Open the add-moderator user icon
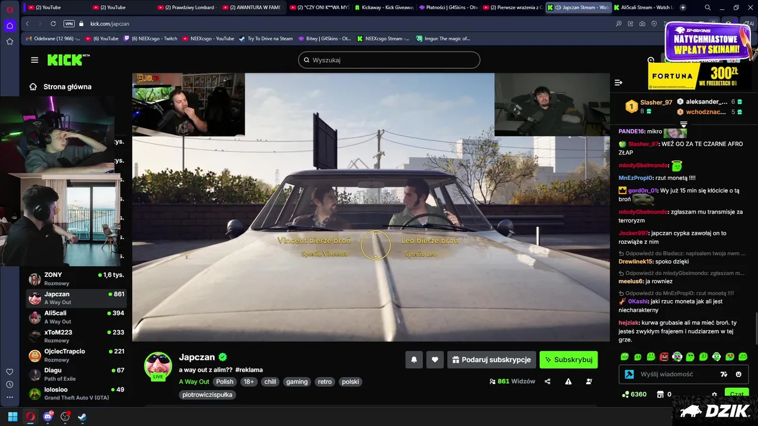 [x=589, y=382]
